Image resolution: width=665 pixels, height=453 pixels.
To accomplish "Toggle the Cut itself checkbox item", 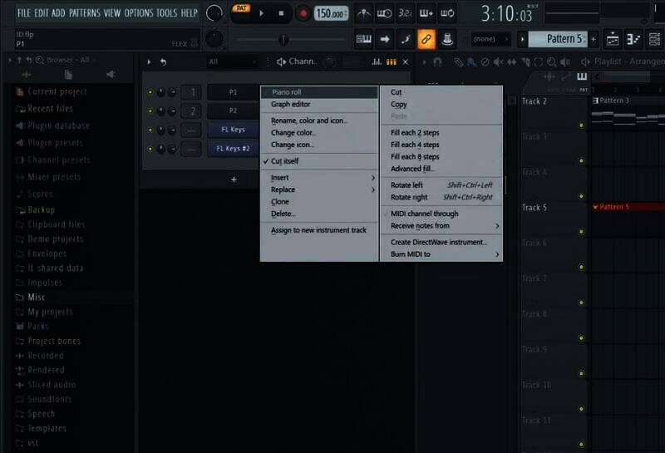I will 319,161.
